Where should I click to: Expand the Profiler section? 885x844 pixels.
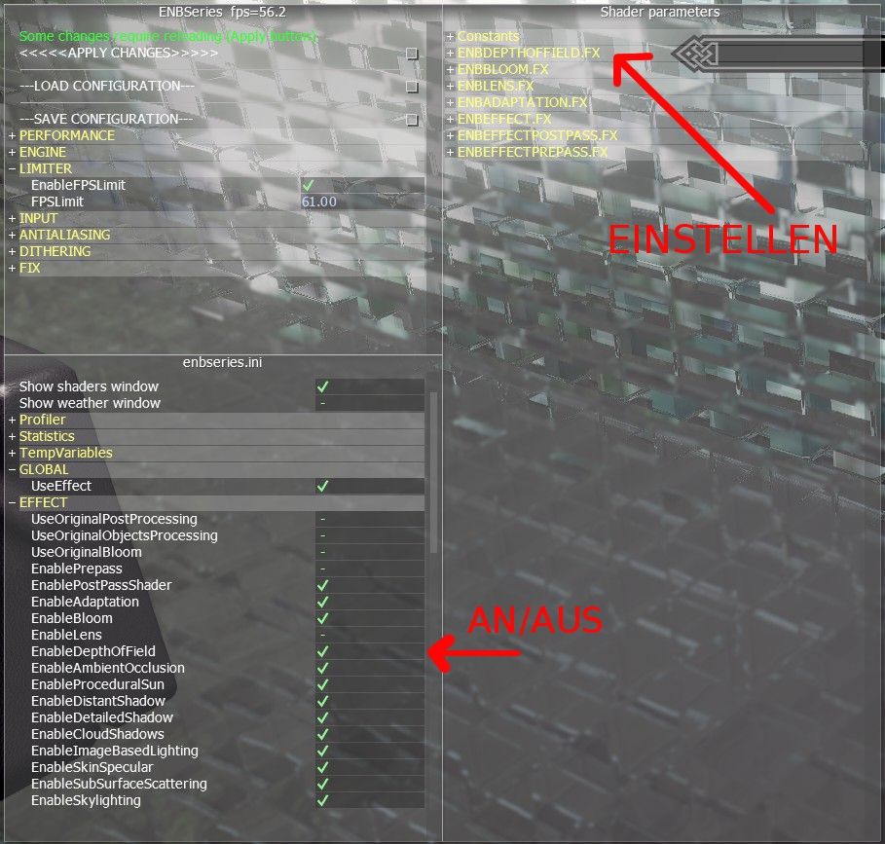click(12, 420)
